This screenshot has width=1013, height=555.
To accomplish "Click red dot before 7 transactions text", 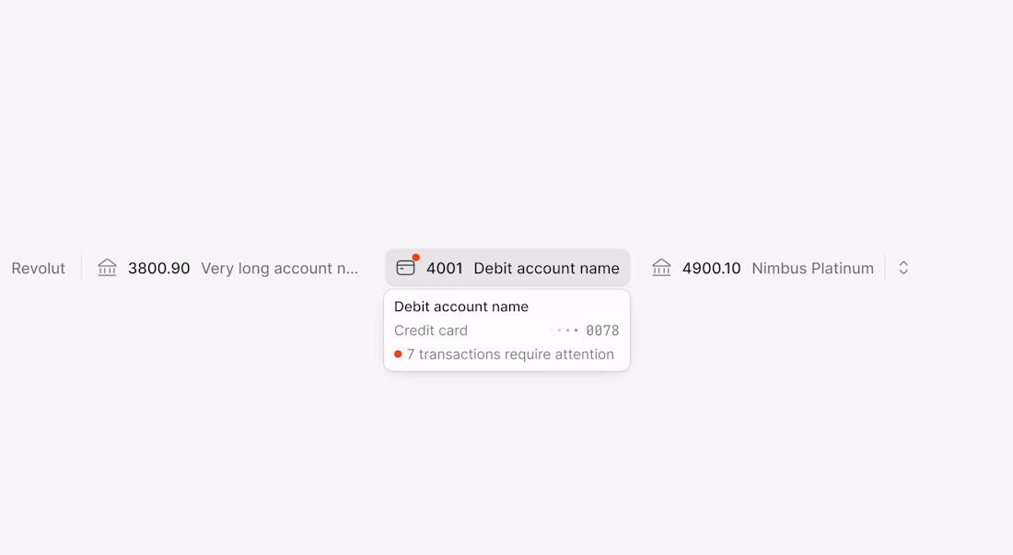I will point(398,354).
